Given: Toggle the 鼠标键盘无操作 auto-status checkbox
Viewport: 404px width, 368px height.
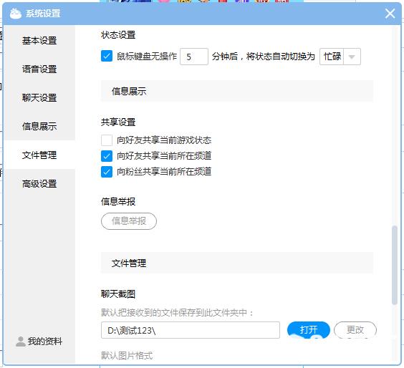Looking at the screenshot, I should (107, 56).
